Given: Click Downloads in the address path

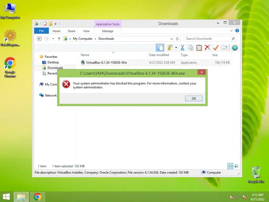Looking at the screenshot, I should coord(106,39).
